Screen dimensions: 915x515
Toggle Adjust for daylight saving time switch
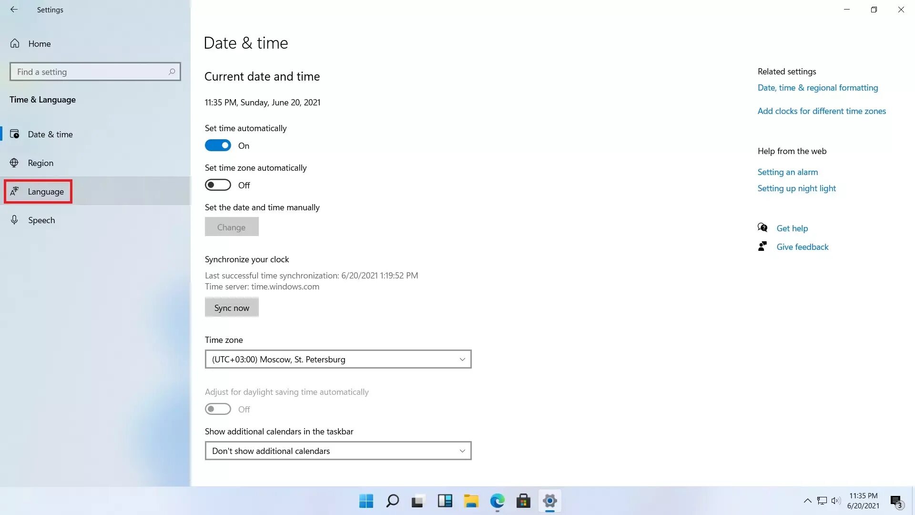click(x=218, y=409)
